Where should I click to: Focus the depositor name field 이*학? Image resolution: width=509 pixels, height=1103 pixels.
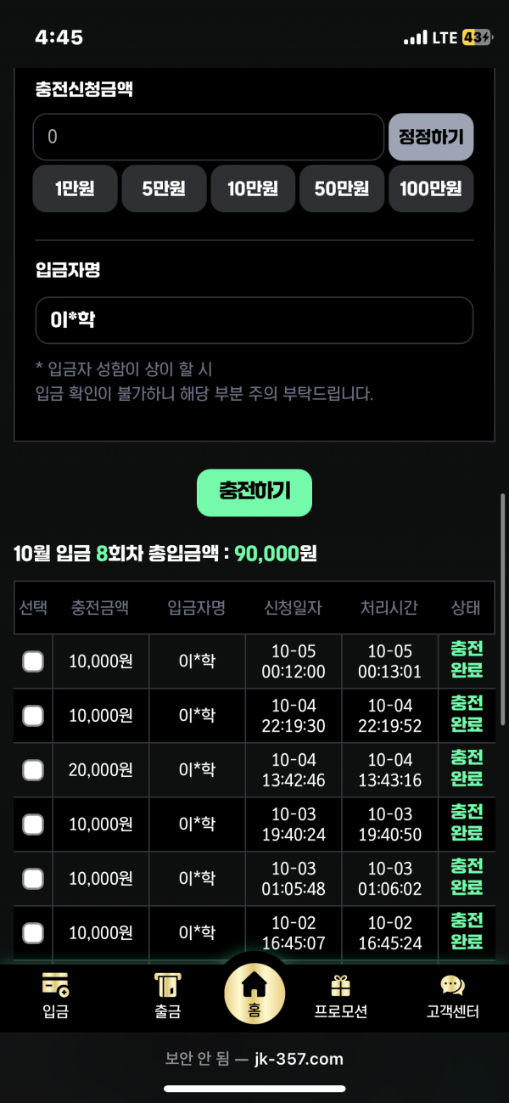tap(255, 320)
